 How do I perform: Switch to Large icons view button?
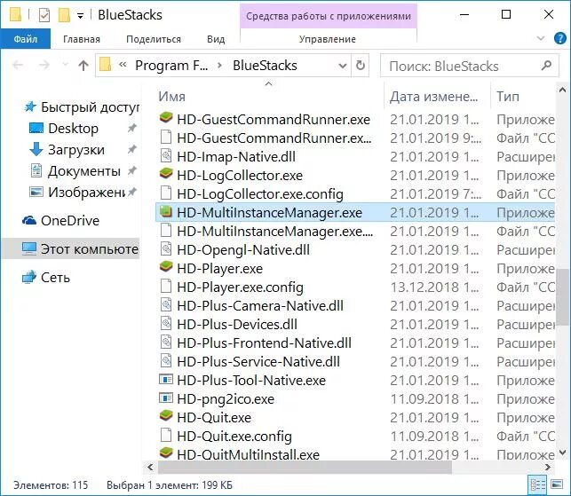[557, 484]
